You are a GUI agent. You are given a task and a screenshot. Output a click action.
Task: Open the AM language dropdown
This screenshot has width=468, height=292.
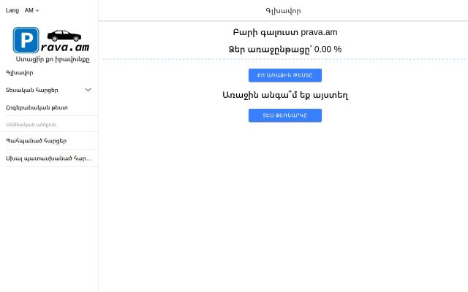pyautogui.click(x=31, y=10)
